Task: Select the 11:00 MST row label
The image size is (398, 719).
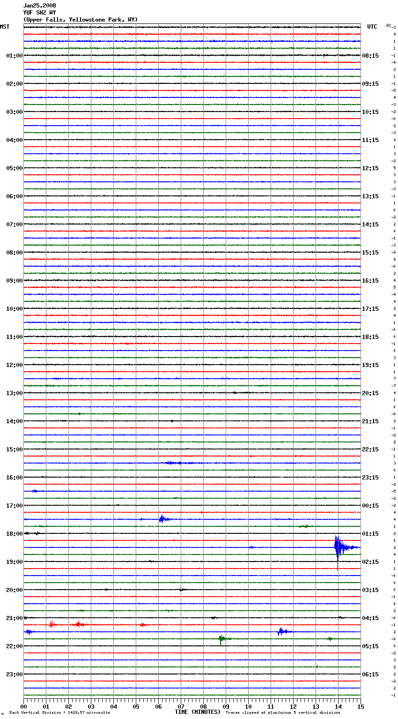Action: (15, 337)
